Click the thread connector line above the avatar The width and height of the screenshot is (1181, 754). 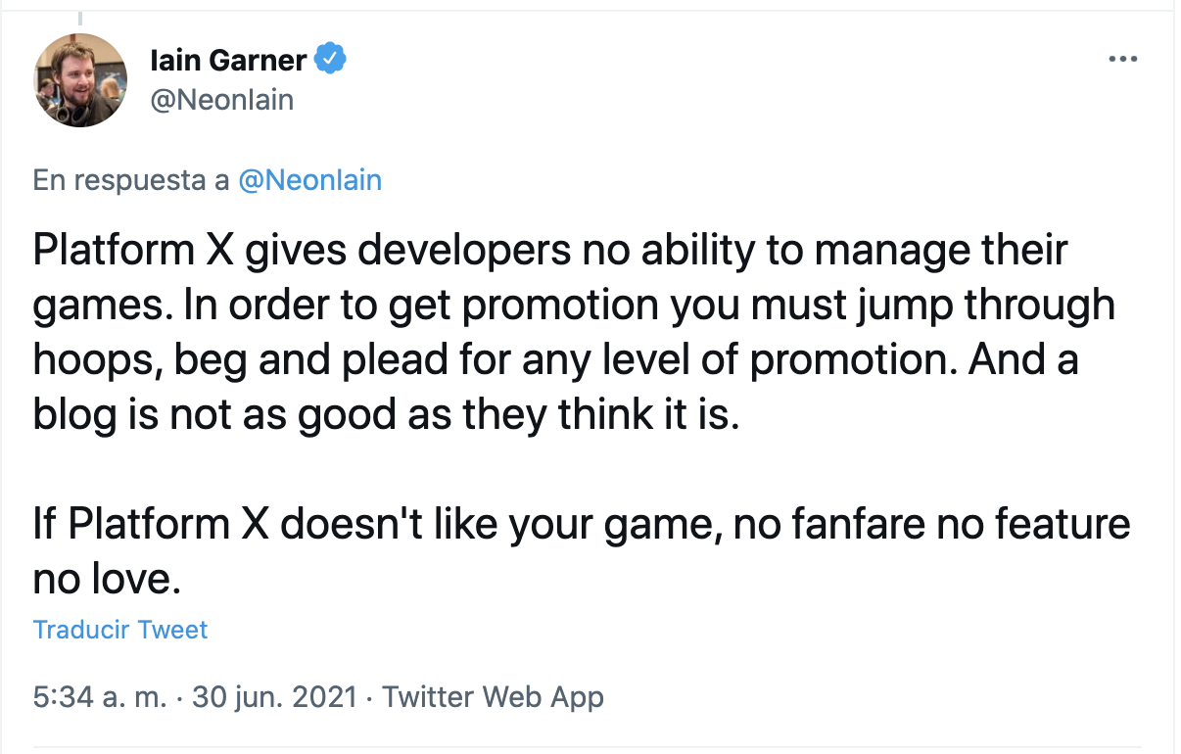pos(79,19)
